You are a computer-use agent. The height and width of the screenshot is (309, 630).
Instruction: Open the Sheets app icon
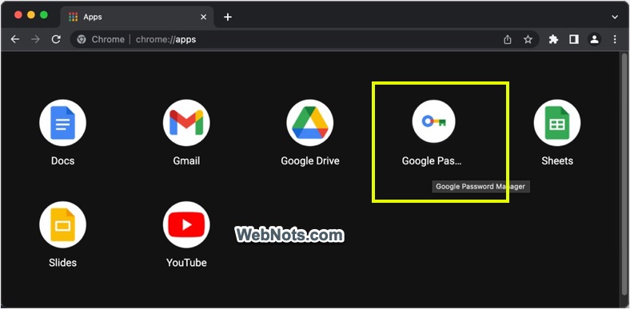point(557,123)
